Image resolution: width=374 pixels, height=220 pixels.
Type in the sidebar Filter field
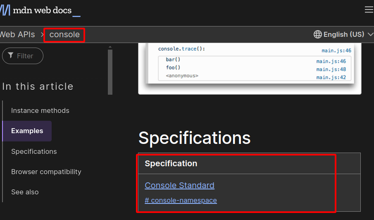tap(26, 56)
